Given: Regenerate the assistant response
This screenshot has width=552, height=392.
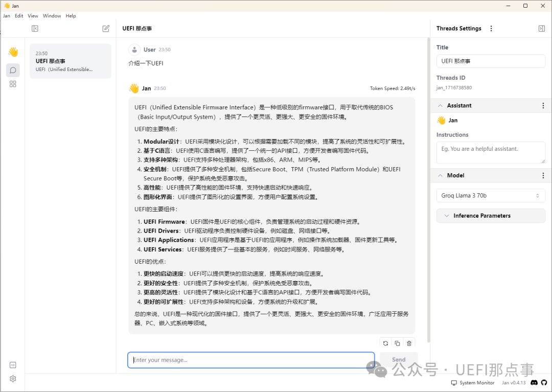Looking at the screenshot, I should 385,343.
